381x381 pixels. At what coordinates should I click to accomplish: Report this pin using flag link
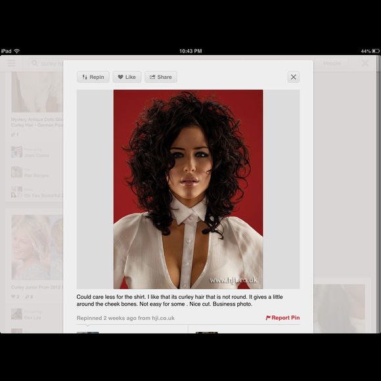pyautogui.click(x=283, y=318)
